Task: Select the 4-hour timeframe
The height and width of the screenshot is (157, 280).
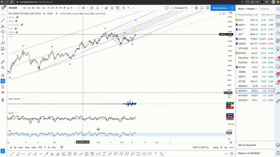Action: [x=61, y=8]
